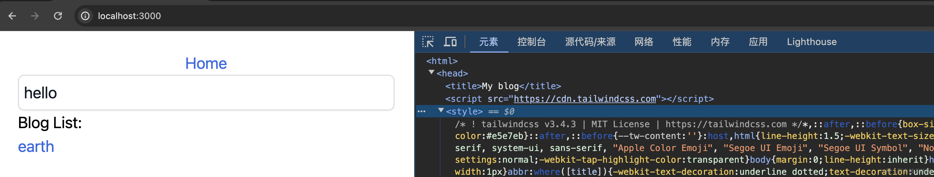Collapse the head element node

[431, 73]
